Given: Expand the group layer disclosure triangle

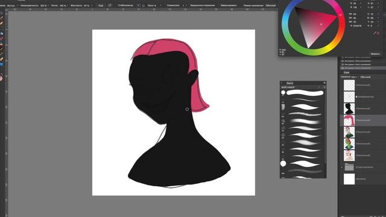Looking at the screenshot, I should [x=342, y=168].
